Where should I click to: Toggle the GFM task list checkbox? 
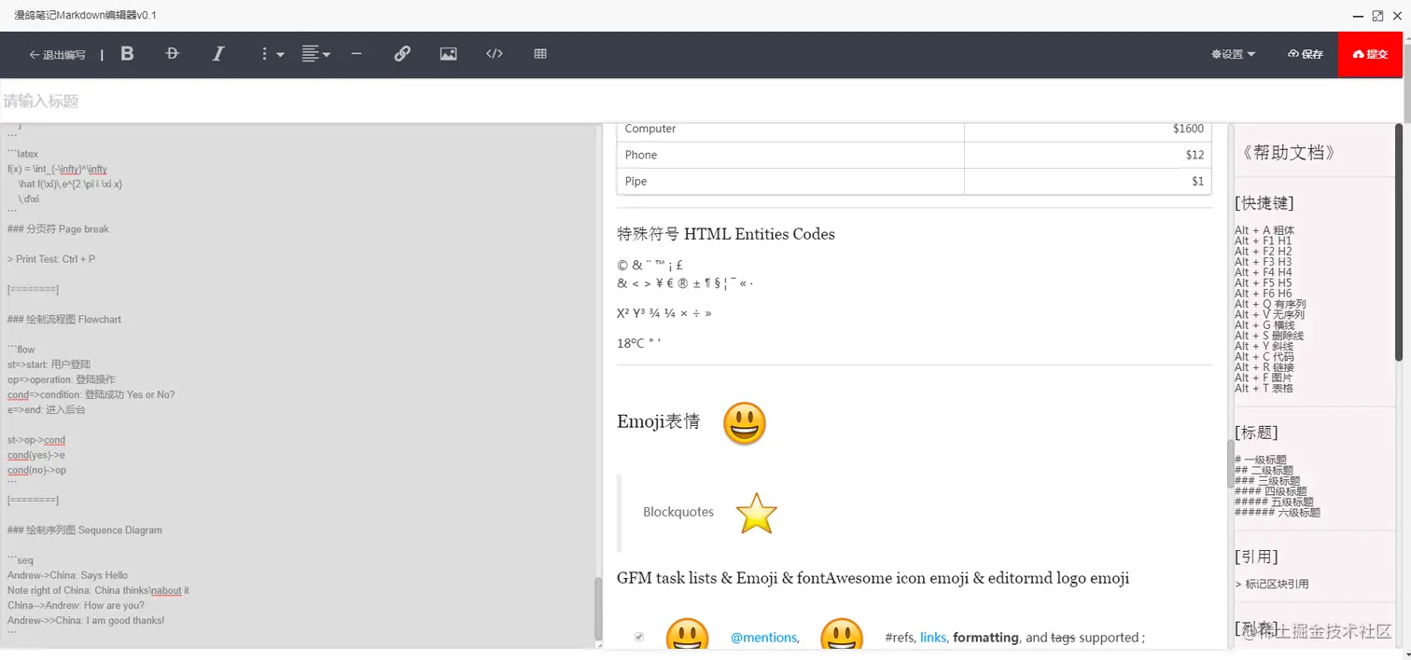point(639,637)
